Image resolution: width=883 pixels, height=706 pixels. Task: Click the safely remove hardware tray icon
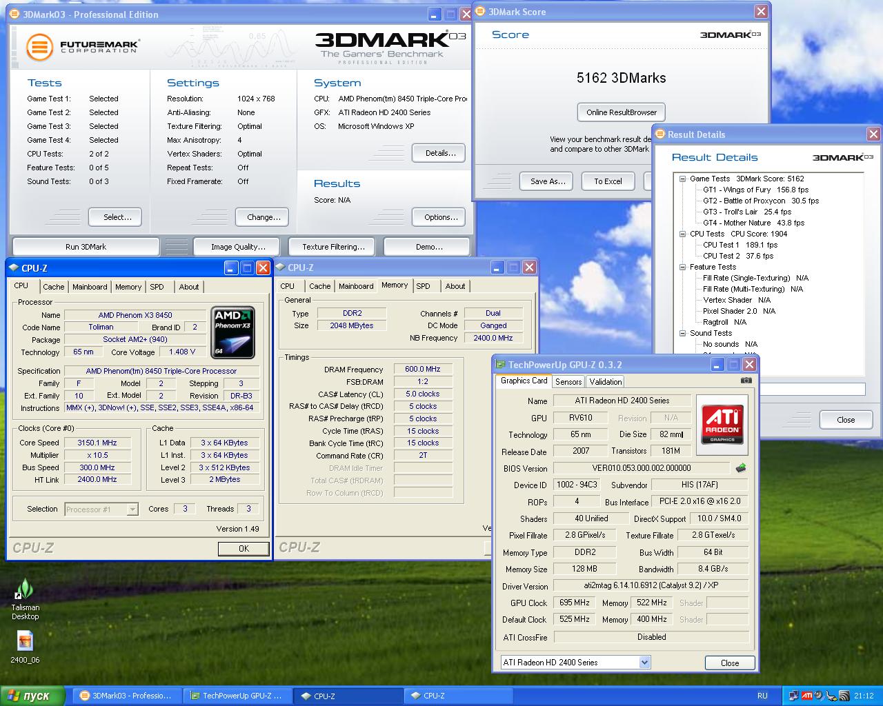(831, 696)
